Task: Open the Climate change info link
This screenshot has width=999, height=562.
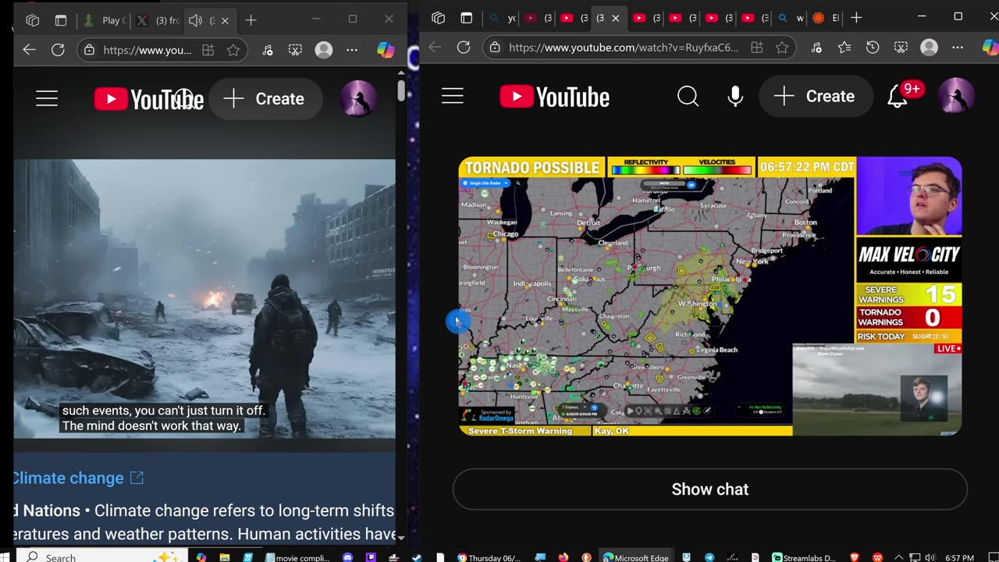Action: 77,478
